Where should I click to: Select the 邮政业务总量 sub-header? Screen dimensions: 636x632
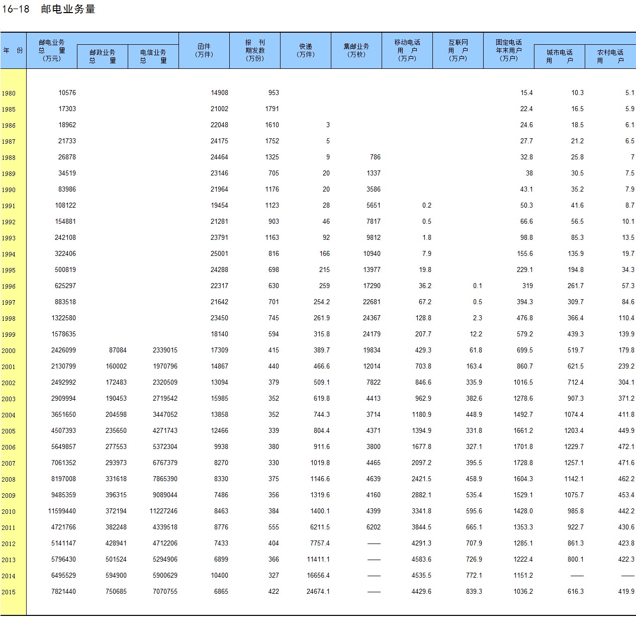point(103,56)
